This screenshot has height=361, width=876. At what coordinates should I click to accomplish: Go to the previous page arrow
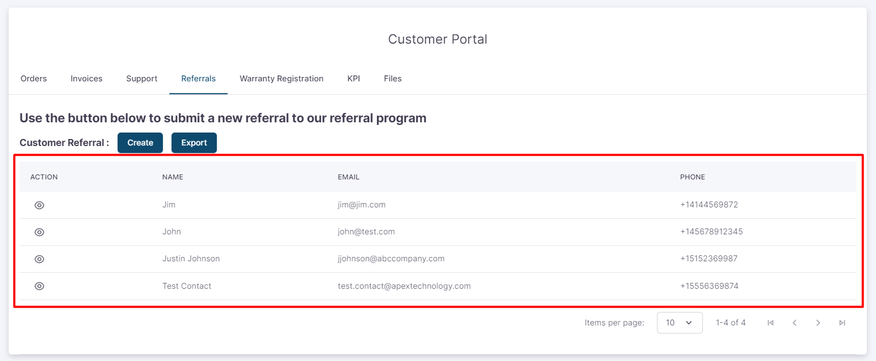pos(795,323)
